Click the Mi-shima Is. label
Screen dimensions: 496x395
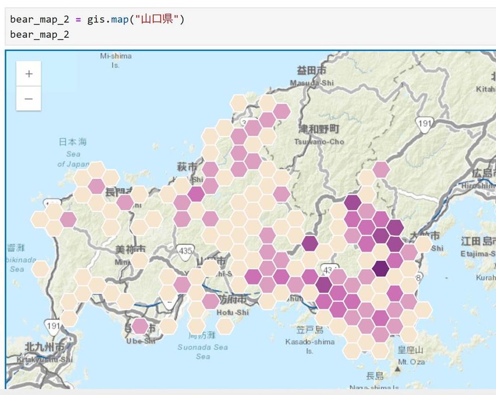point(116,61)
